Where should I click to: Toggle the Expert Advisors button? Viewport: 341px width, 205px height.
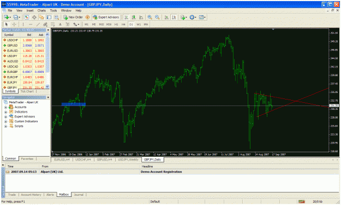click(x=106, y=17)
